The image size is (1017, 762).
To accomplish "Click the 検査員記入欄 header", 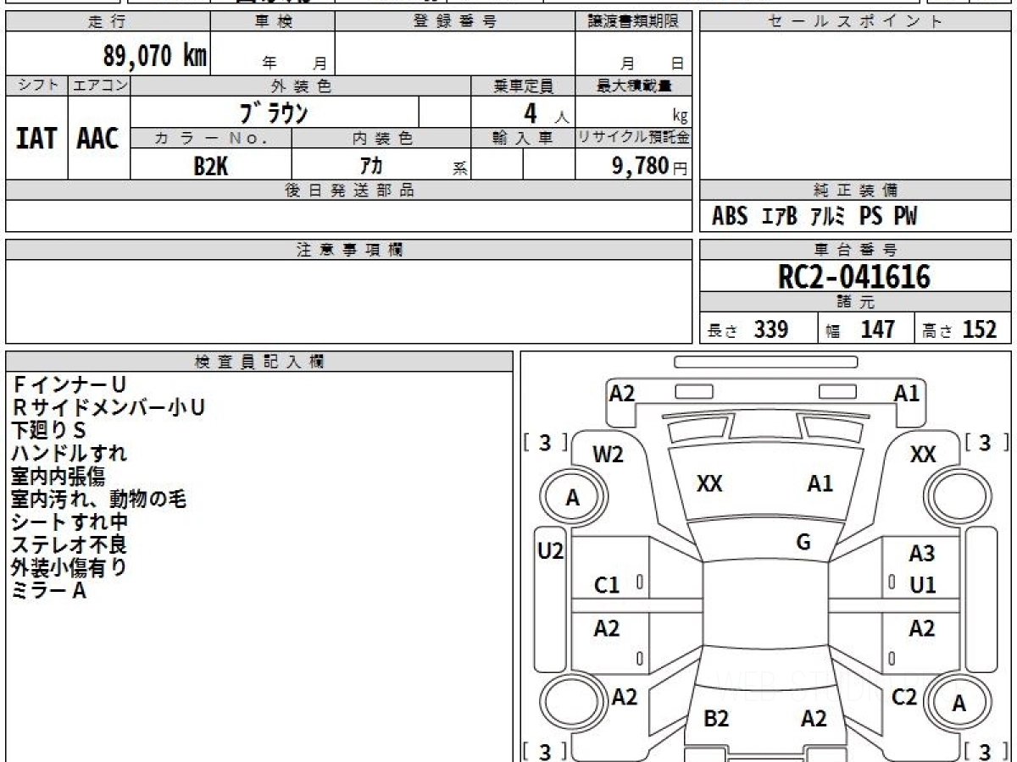I will pos(259,362).
